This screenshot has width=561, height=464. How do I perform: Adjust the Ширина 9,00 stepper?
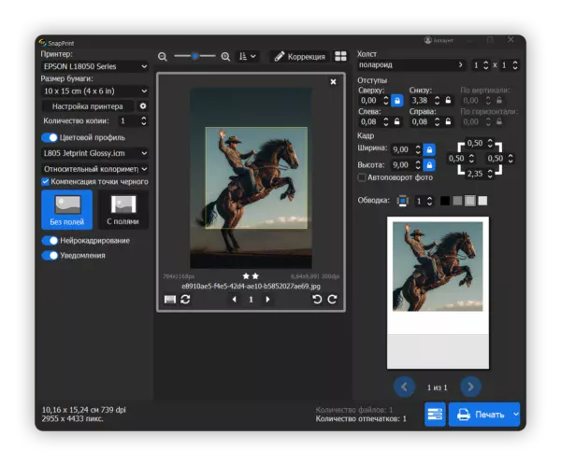coord(418,149)
